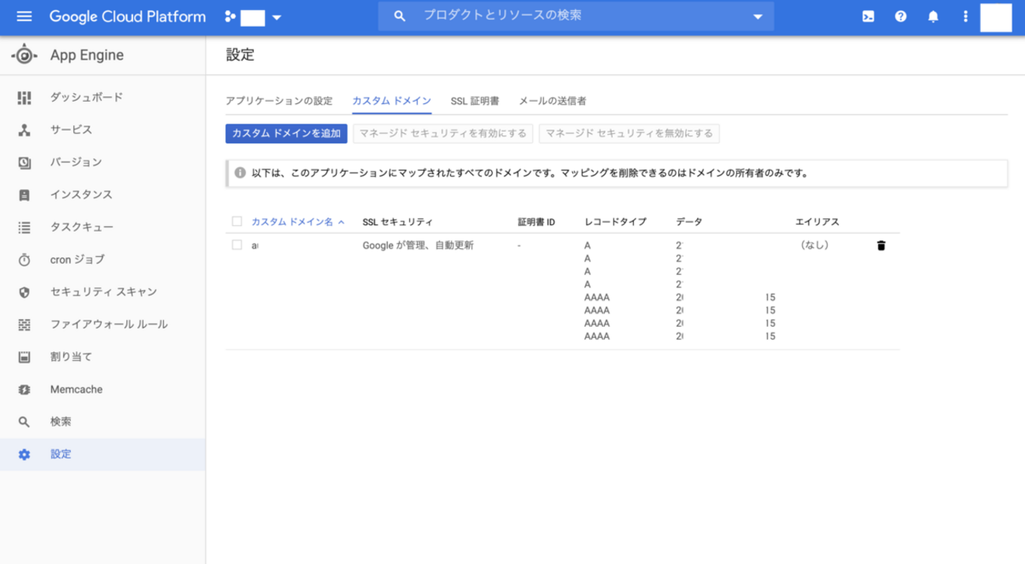The image size is (1025, 564).
Task: Click the （なし） alias cell
Action: pos(814,245)
